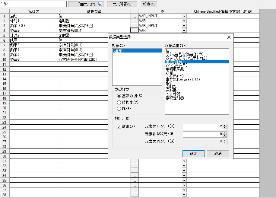Click the ... button in row 1 (启动)
Viewport: 276px width, 198px height.
(134, 16)
